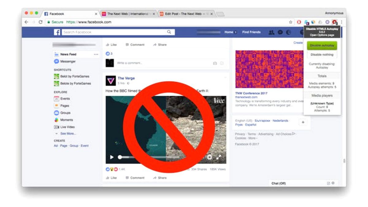Image resolution: width=368 pixels, height=207 pixels.
Task: Switch to The Next Web tab
Action: coord(128,14)
